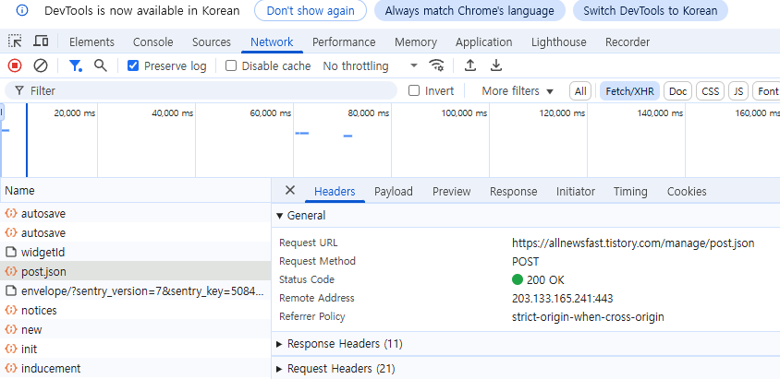The image size is (780, 379).
Task: Toggle the JS type filter
Action: point(738,91)
